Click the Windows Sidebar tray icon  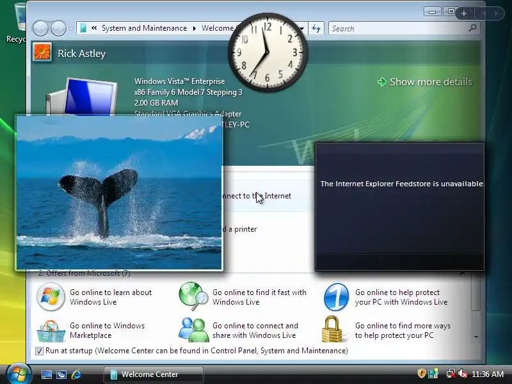(x=433, y=373)
